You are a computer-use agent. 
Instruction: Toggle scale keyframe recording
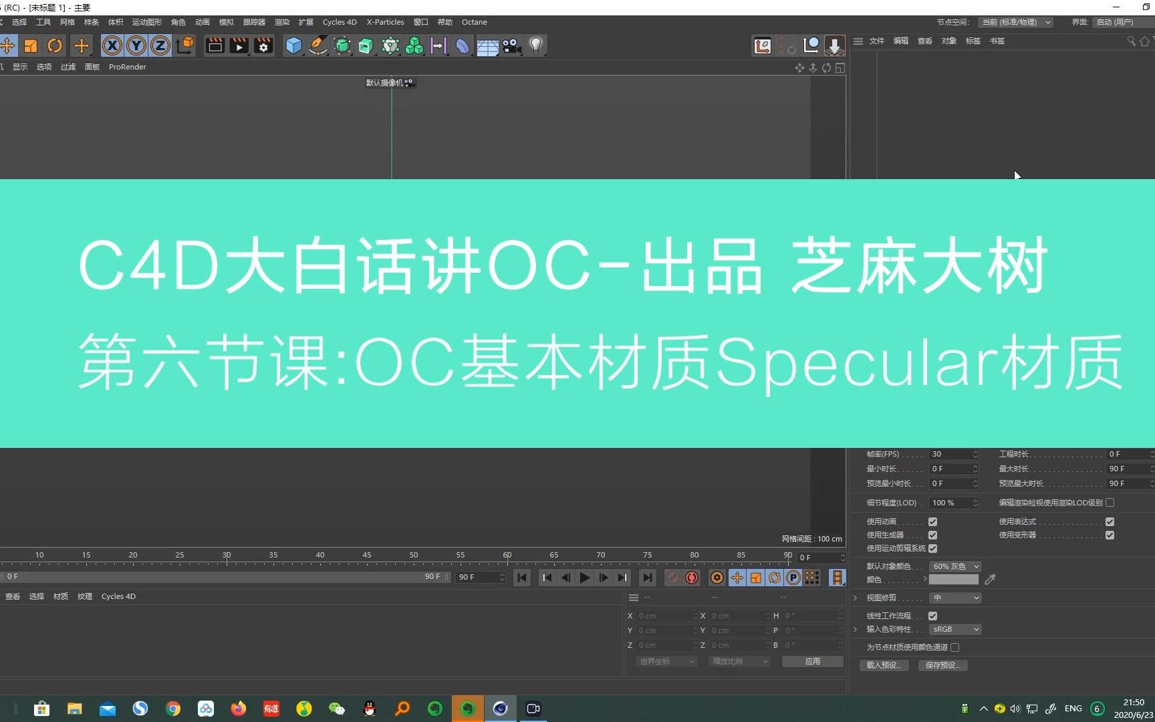click(756, 578)
